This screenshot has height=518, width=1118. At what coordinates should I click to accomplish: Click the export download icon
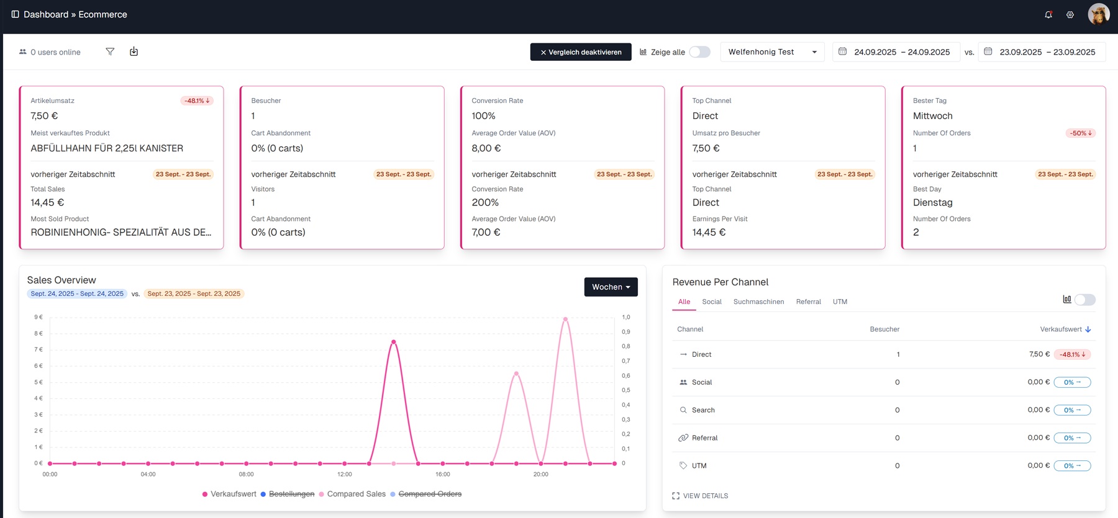tap(134, 51)
